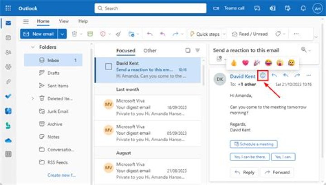
Task: Click the filter icon in message list
Action: click(x=197, y=51)
